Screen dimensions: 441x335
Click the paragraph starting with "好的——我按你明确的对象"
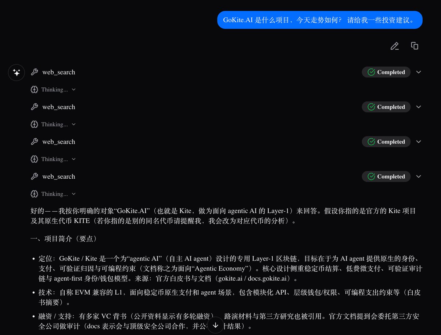click(x=223, y=216)
